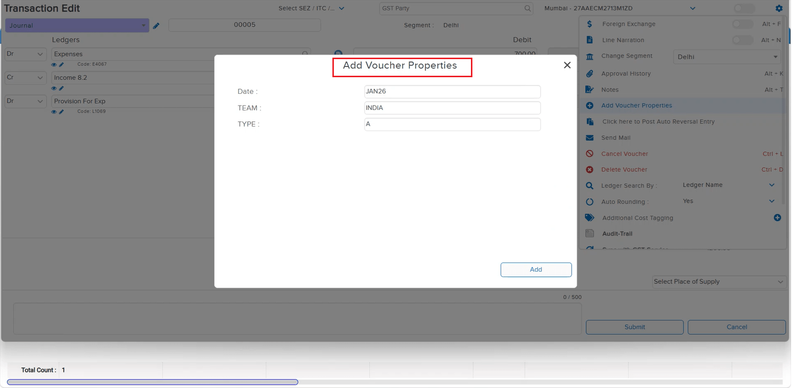Screen dimensions: 795x388
Task: Click the Add Voucher Properties plus icon
Action: click(x=589, y=106)
